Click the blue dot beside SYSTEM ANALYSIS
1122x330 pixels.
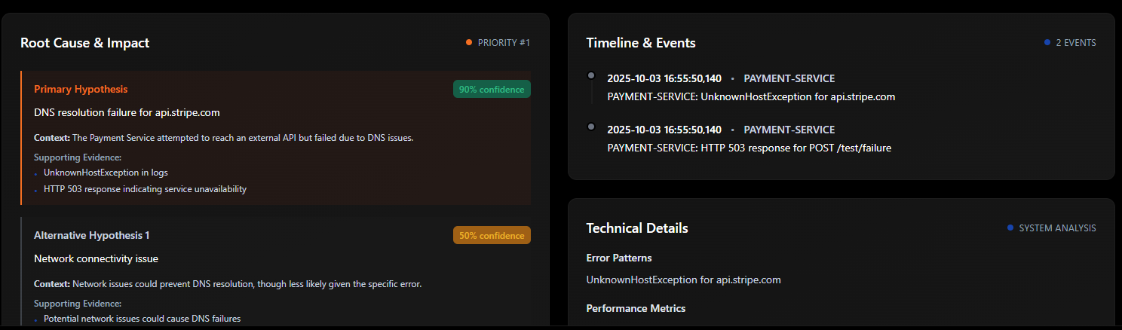coord(1010,228)
